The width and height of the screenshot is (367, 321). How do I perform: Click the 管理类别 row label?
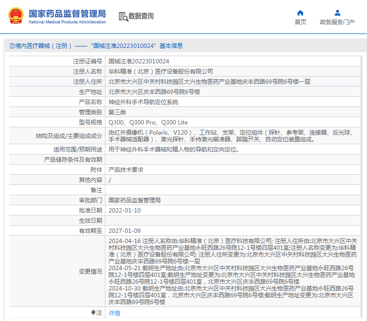90,112
